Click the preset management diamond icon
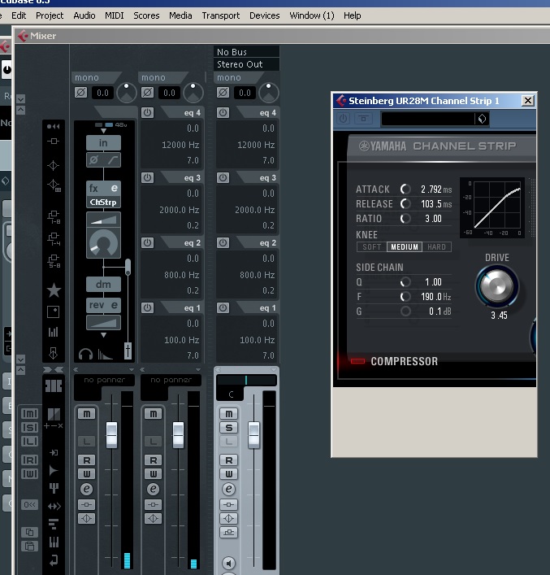 (x=483, y=119)
